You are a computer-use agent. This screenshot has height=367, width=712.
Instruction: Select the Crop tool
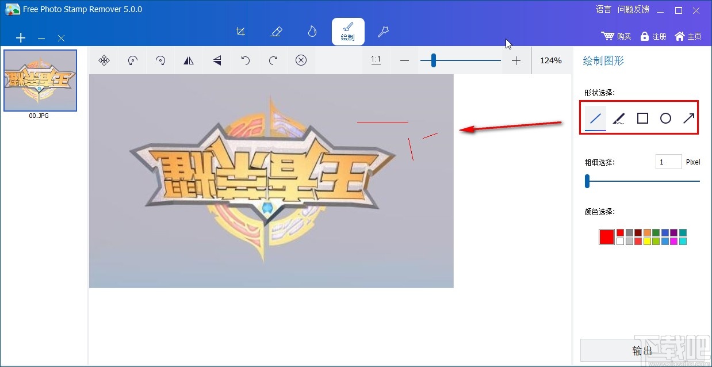(x=240, y=32)
